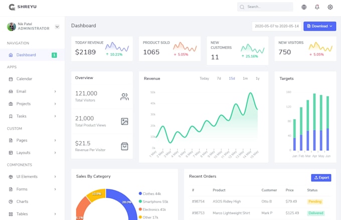Click Nik Patel's avatar picture

pos(12,26)
